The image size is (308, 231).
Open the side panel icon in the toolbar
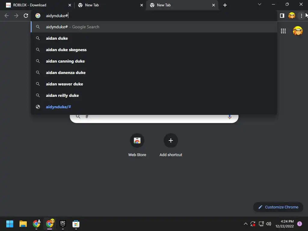(282, 16)
